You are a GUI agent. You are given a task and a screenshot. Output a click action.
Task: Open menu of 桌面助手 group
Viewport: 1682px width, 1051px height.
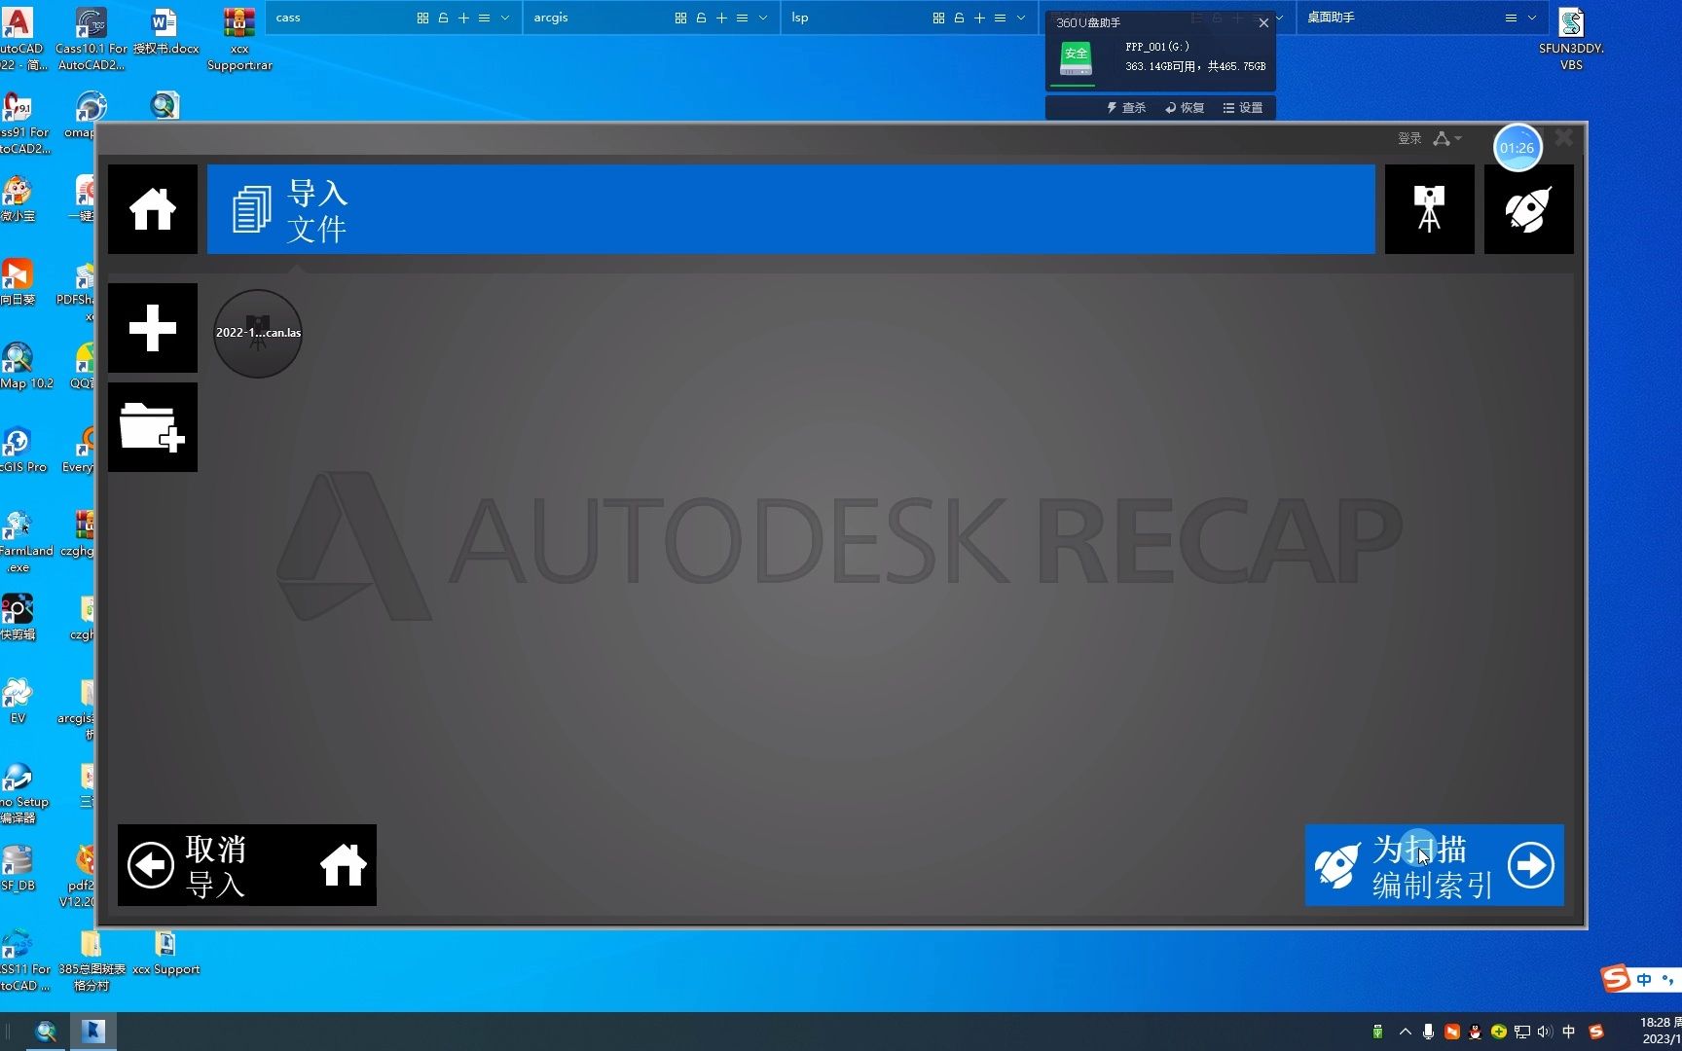coord(1511,18)
